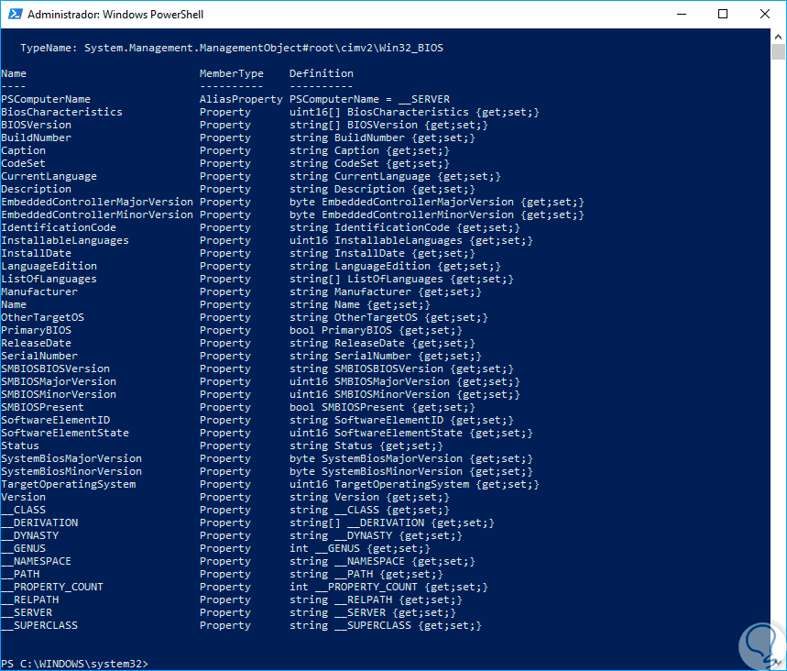Maximize the PowerShell window
This screenshot has width=787, height=671.
click(723, 14)
